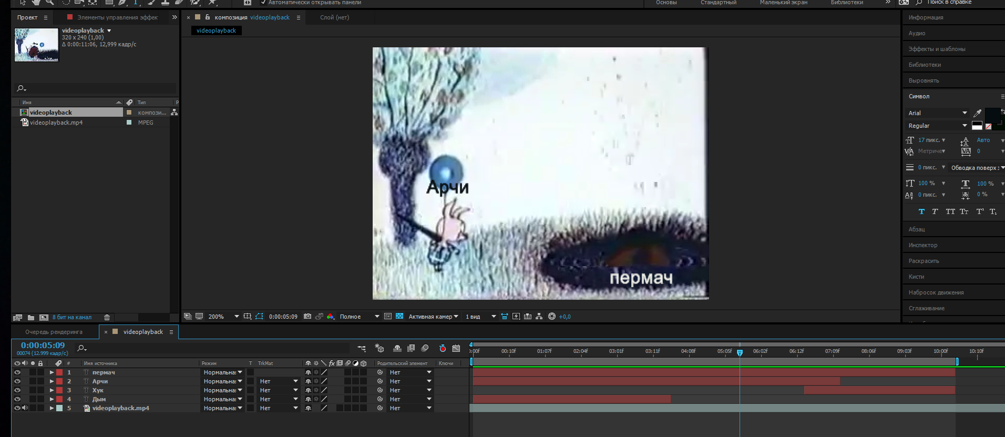Create a new composition from the Project panel
1005x437 pixels.
point(44,318)
